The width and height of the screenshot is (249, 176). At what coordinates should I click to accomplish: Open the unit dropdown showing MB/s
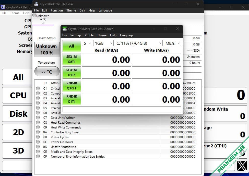point(172,43)
